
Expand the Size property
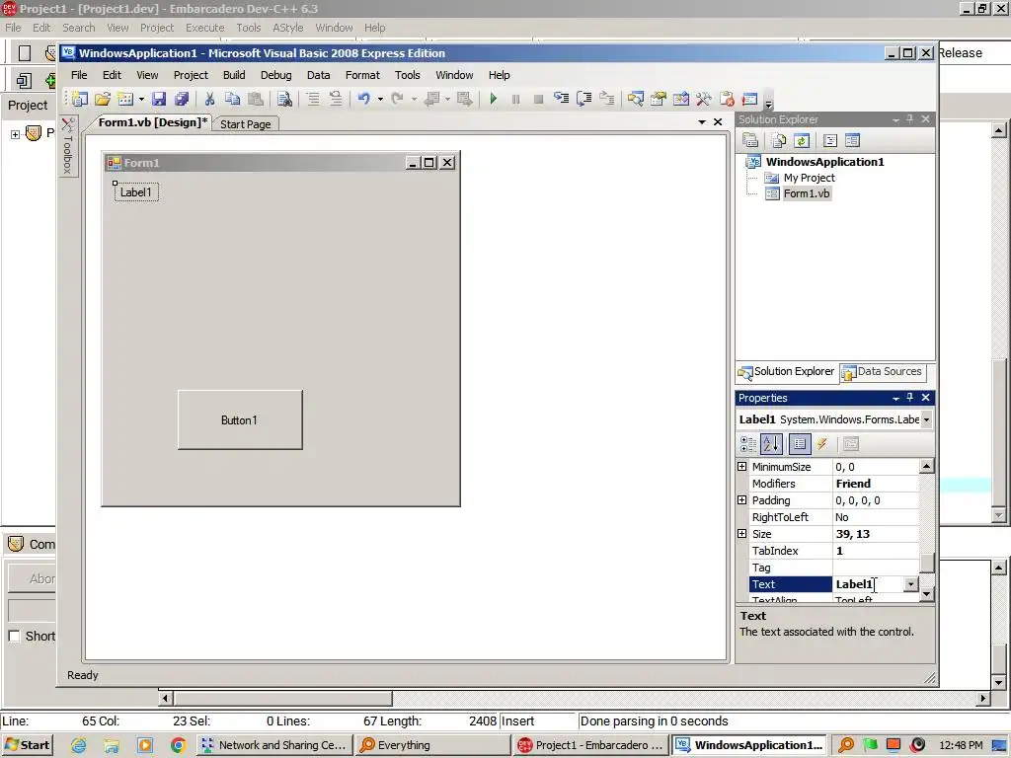click(x=742, y=533)
